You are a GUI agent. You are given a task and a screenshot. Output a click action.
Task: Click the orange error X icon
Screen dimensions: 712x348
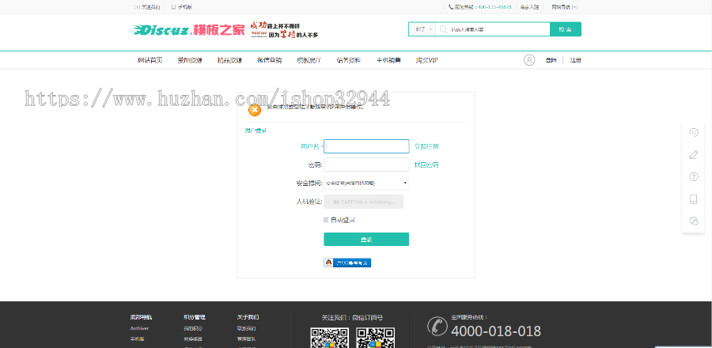click(x=255, y=110)
